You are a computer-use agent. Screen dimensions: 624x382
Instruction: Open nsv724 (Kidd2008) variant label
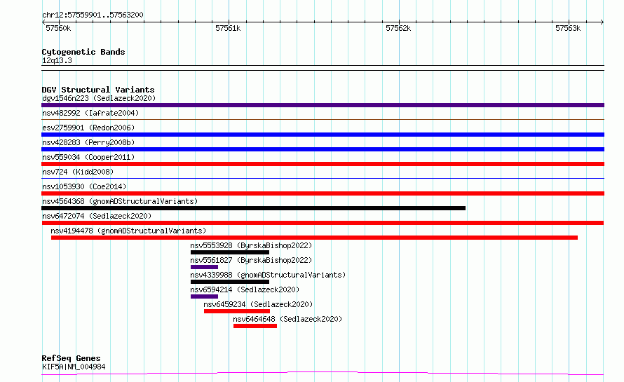click(x=78, y=172)
